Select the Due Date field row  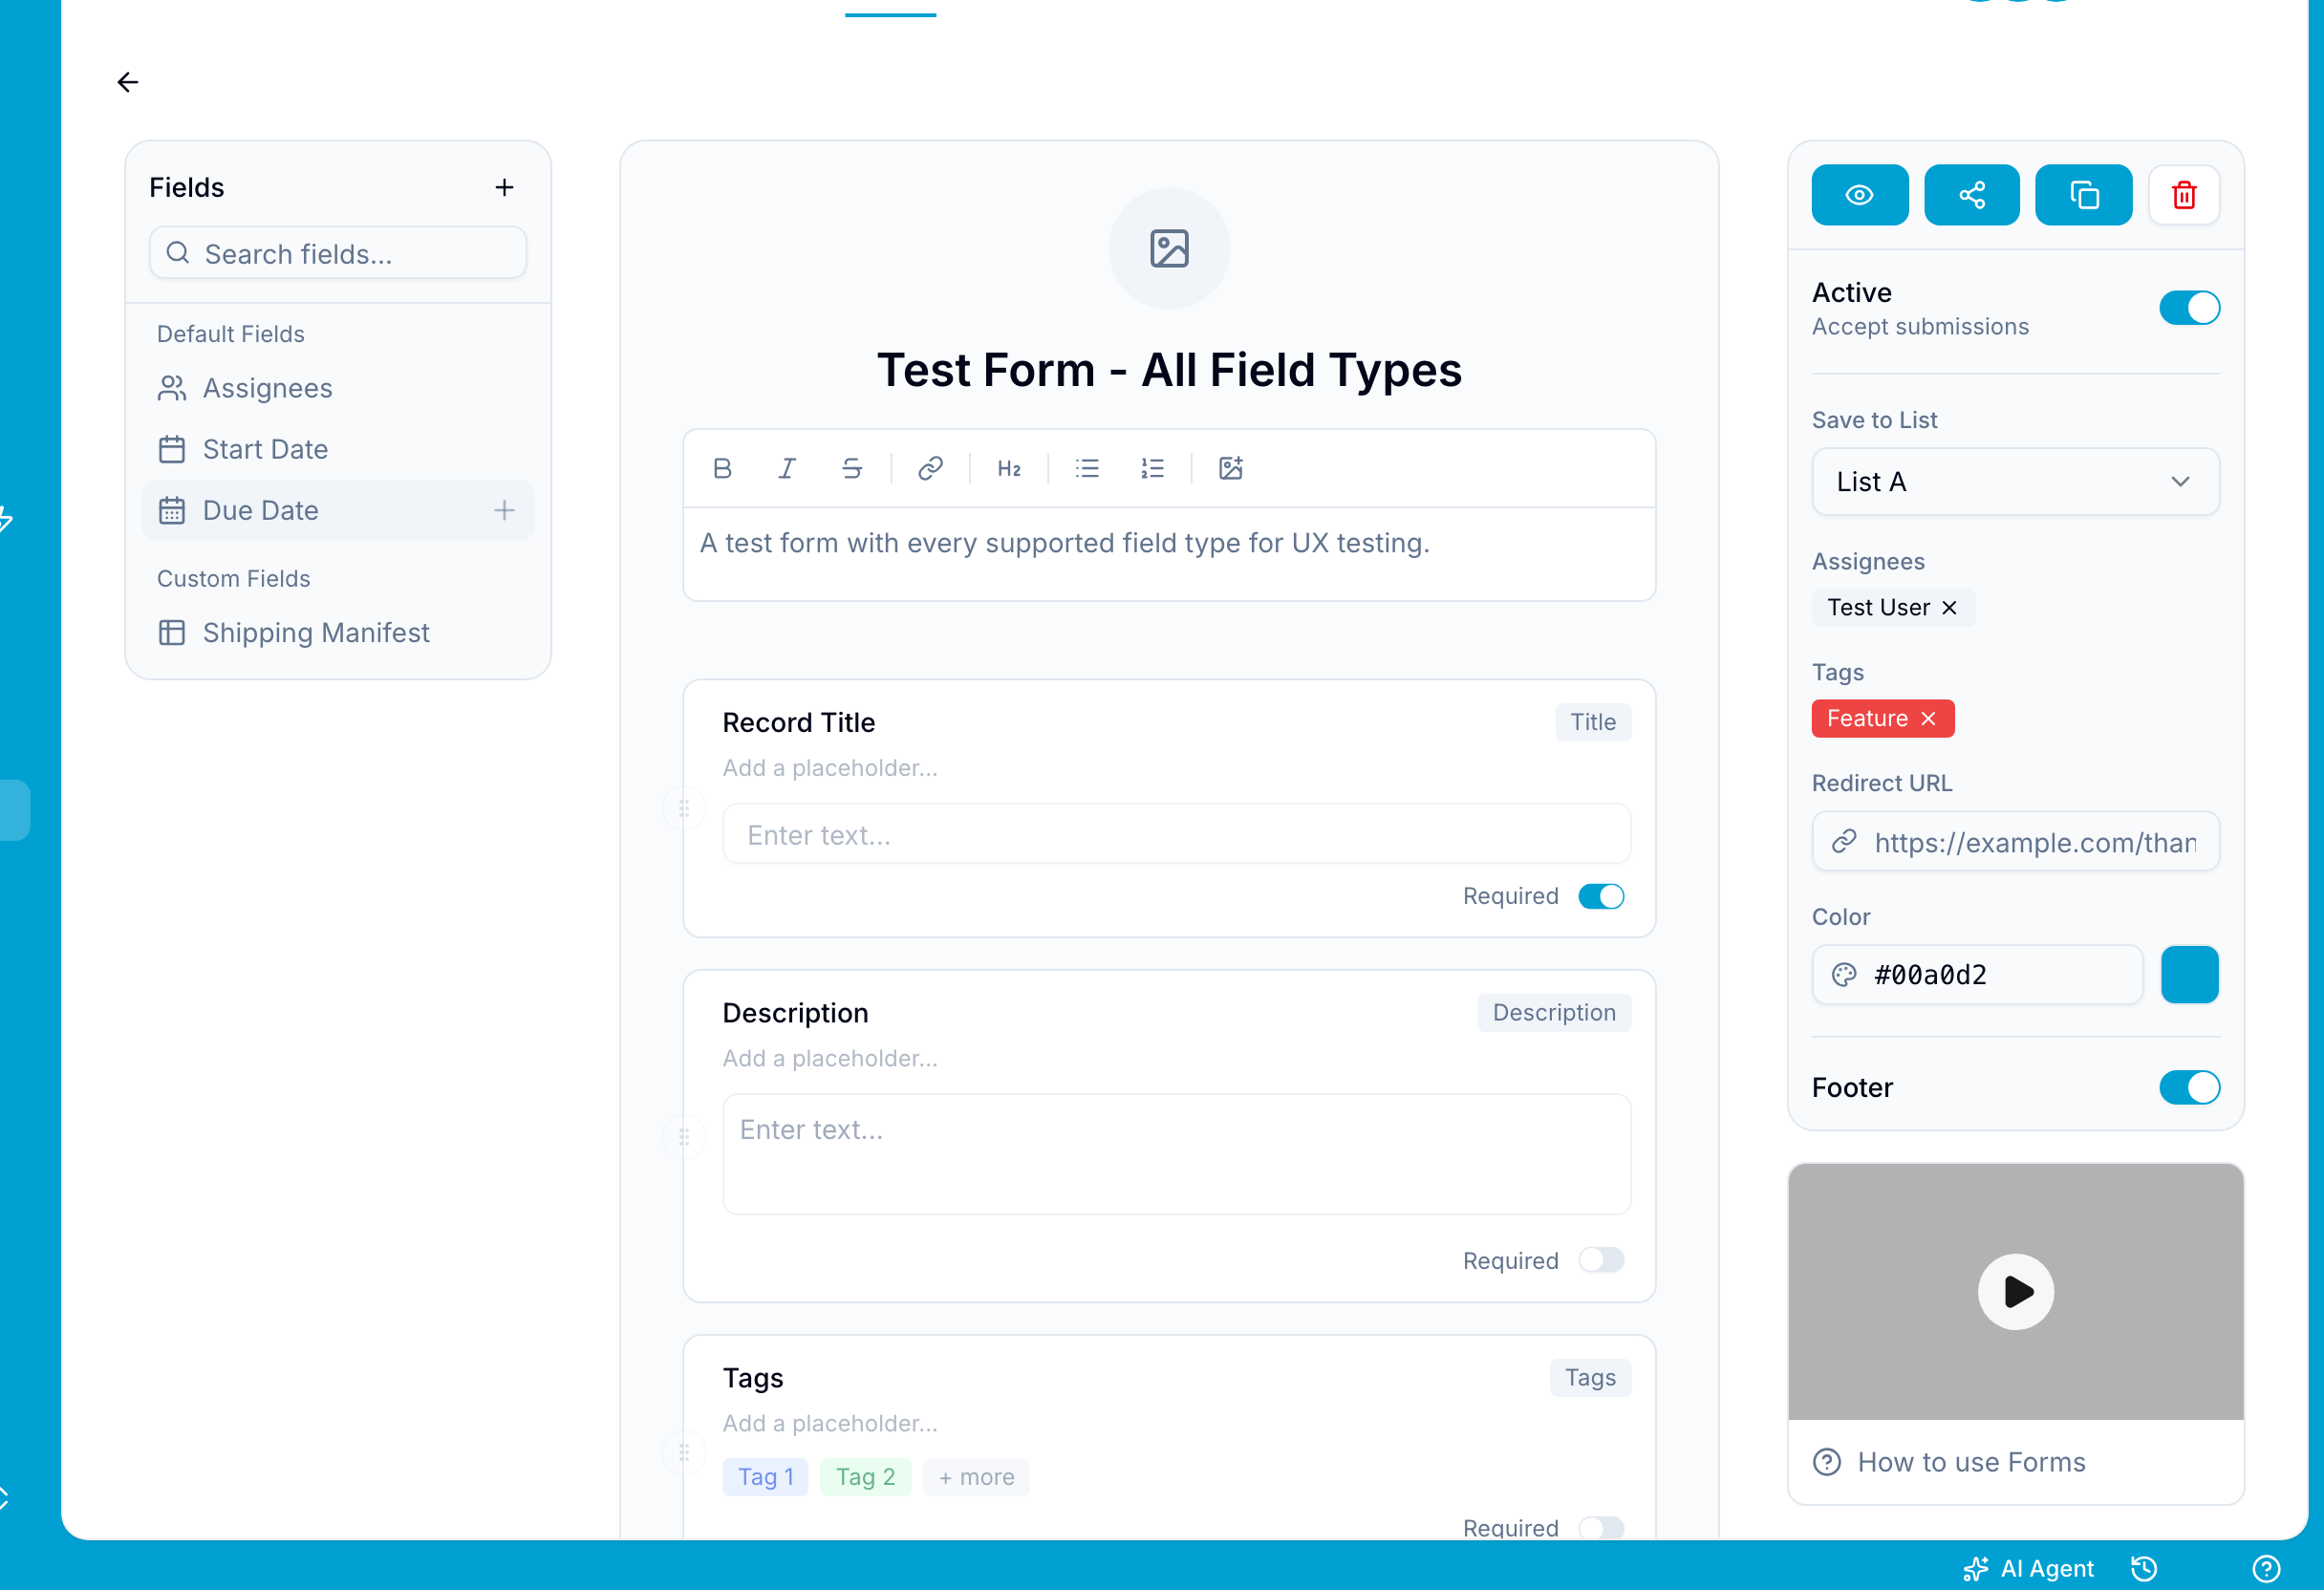click(x=338, y=510)
